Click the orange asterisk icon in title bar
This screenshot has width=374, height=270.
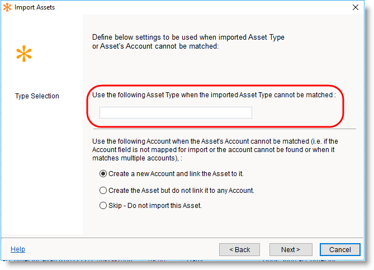coord(7,8)
